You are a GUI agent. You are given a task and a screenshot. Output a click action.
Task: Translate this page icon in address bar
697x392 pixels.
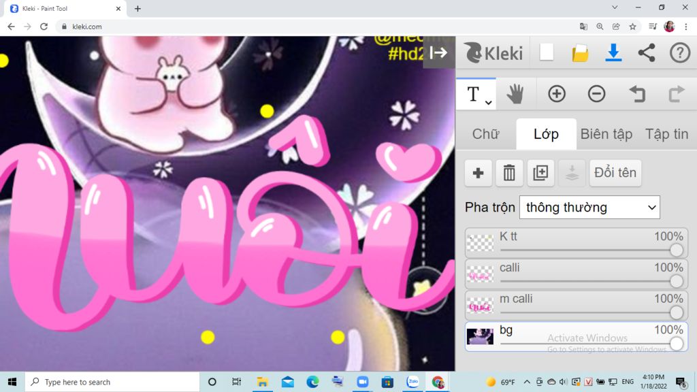coord(583,27)
